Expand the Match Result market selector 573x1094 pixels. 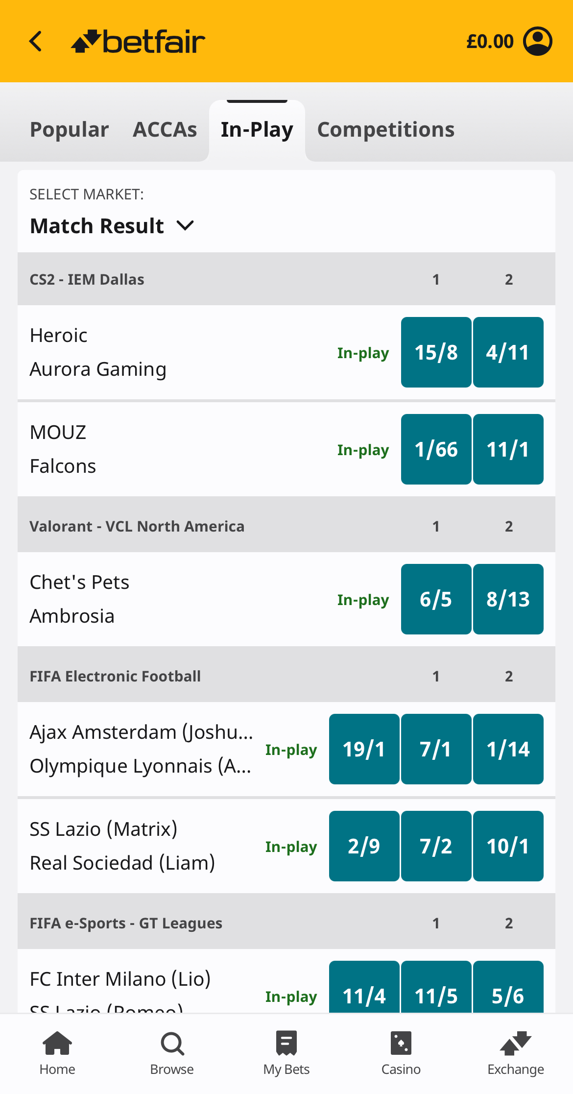click(x=112, y=226)
